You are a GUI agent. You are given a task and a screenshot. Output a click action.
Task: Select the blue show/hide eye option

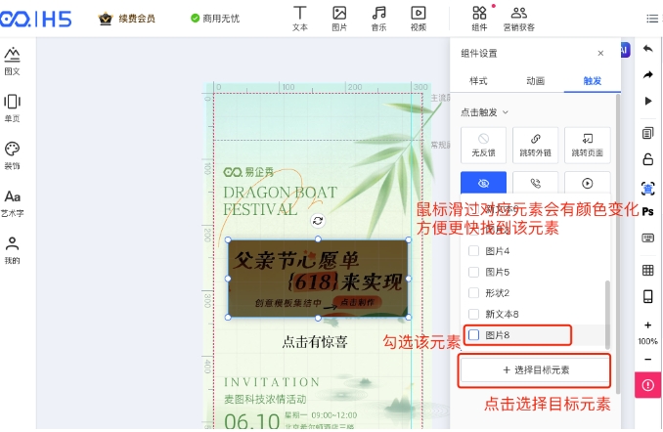483,183
